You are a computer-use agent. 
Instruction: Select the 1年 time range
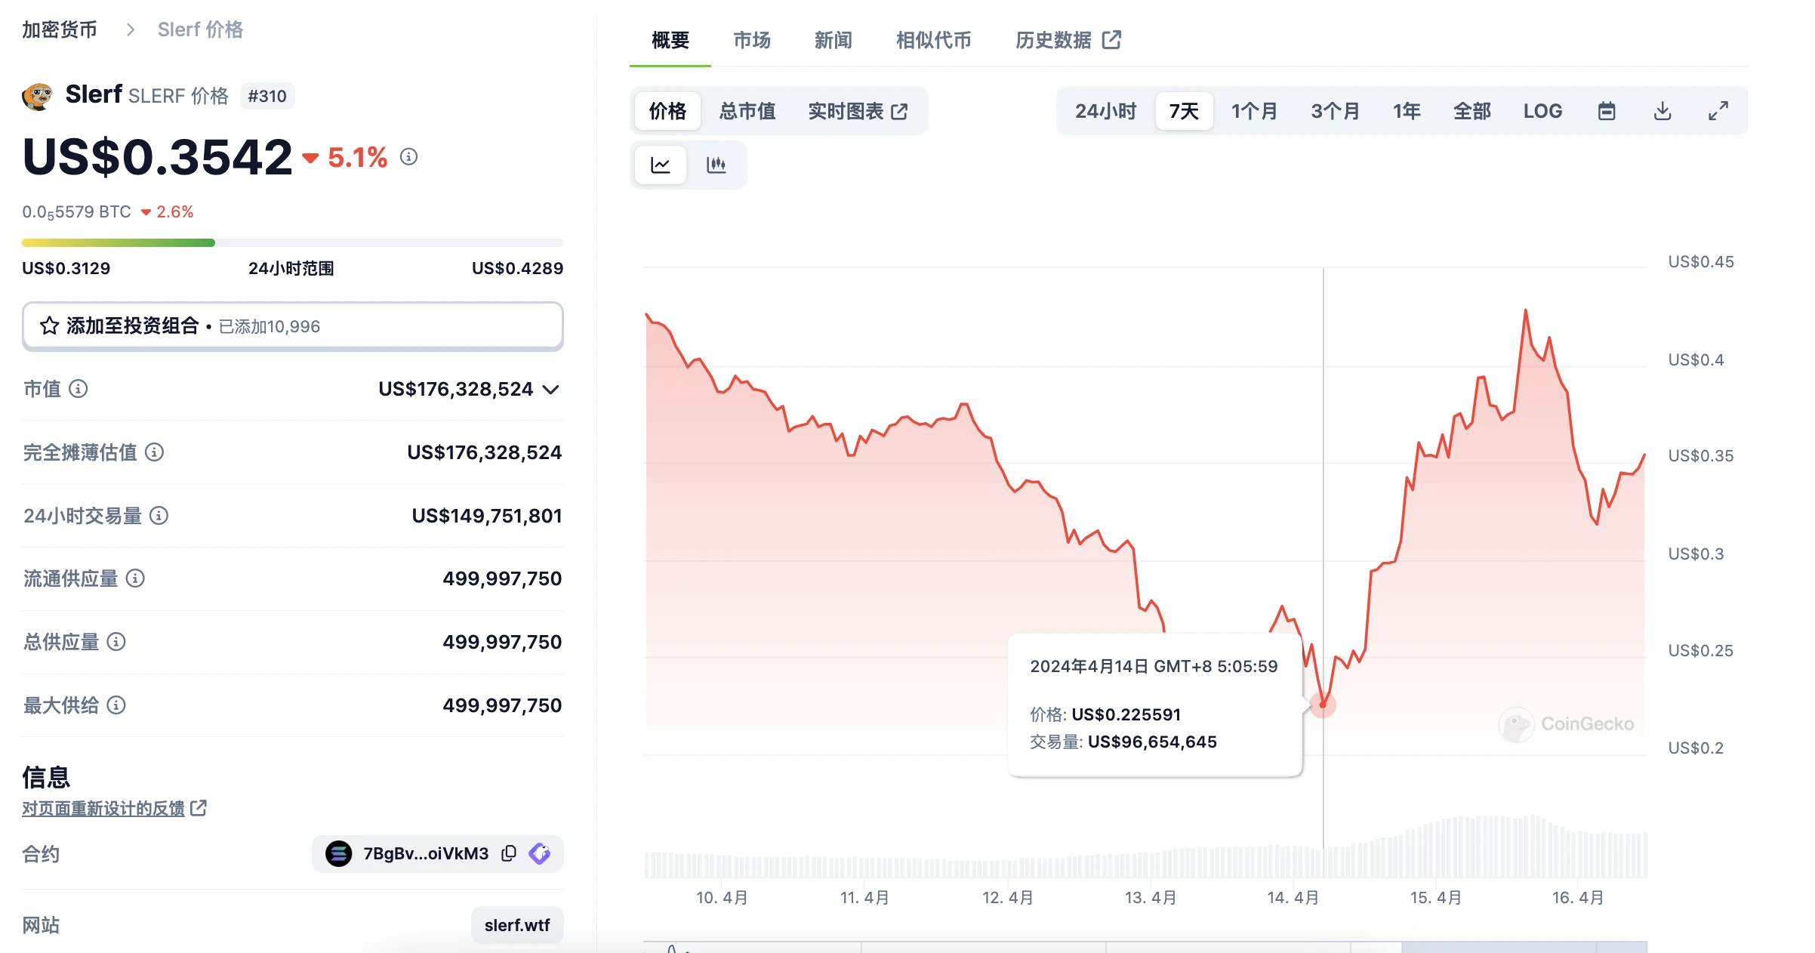pos(1406,110)
